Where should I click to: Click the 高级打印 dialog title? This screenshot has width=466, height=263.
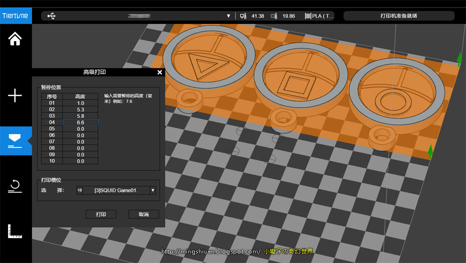[94, 72]
